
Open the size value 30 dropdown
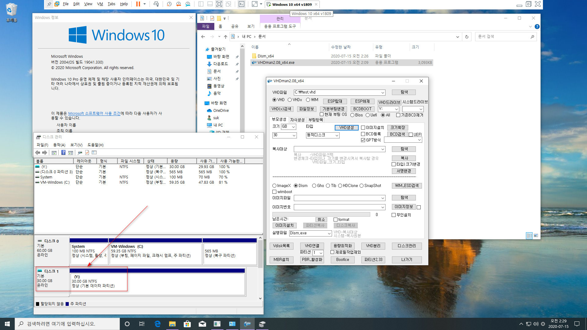(x=294, y=135)
